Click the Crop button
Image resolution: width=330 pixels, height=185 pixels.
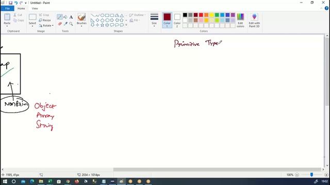(44, 15)
